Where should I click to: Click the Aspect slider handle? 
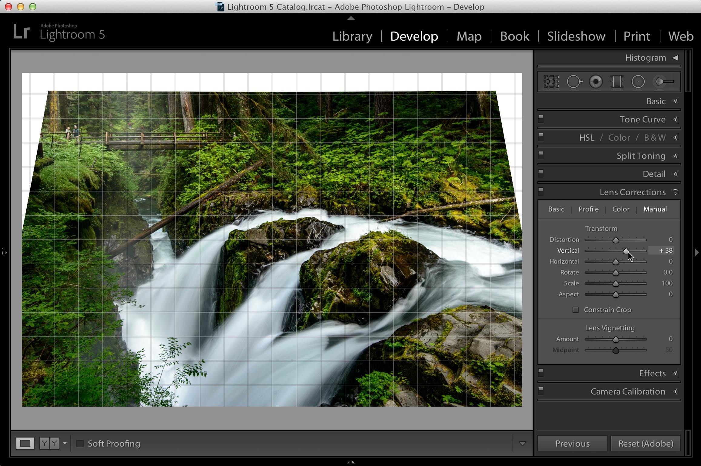616,295
